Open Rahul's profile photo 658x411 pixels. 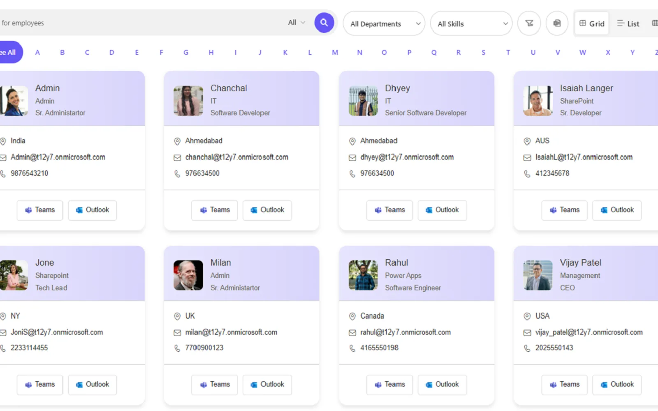coord(363,275)
